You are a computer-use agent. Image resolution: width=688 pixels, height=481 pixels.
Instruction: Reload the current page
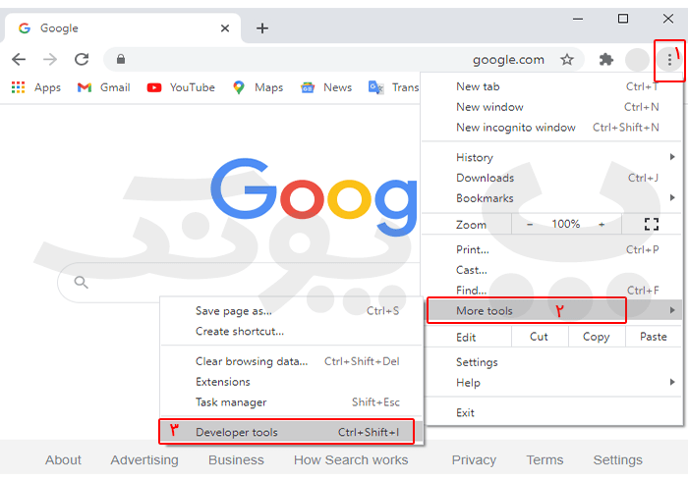82,59
